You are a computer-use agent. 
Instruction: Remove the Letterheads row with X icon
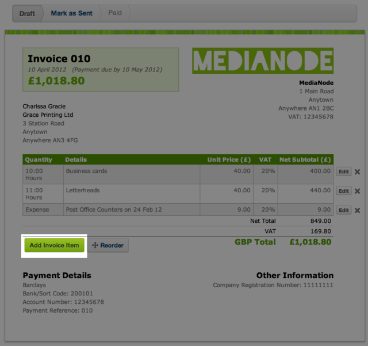(x=357, y=191)
